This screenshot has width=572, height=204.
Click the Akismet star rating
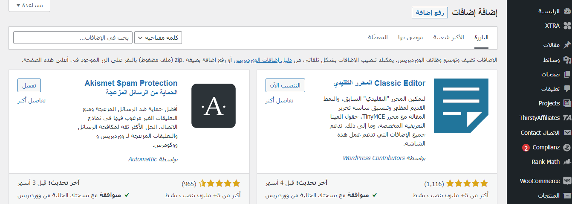(x=220, y=184)
